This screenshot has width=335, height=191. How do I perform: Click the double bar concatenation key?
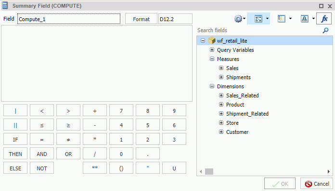(x=15, y=125)
